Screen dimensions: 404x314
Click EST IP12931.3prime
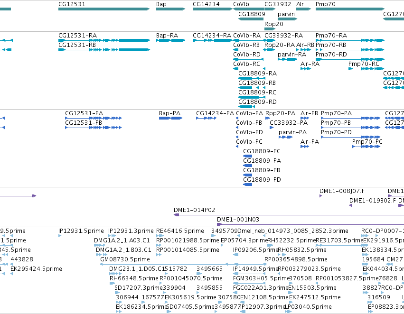point(112,236)
